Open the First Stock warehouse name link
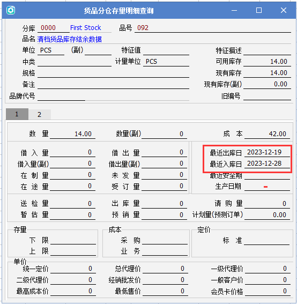 85,28
